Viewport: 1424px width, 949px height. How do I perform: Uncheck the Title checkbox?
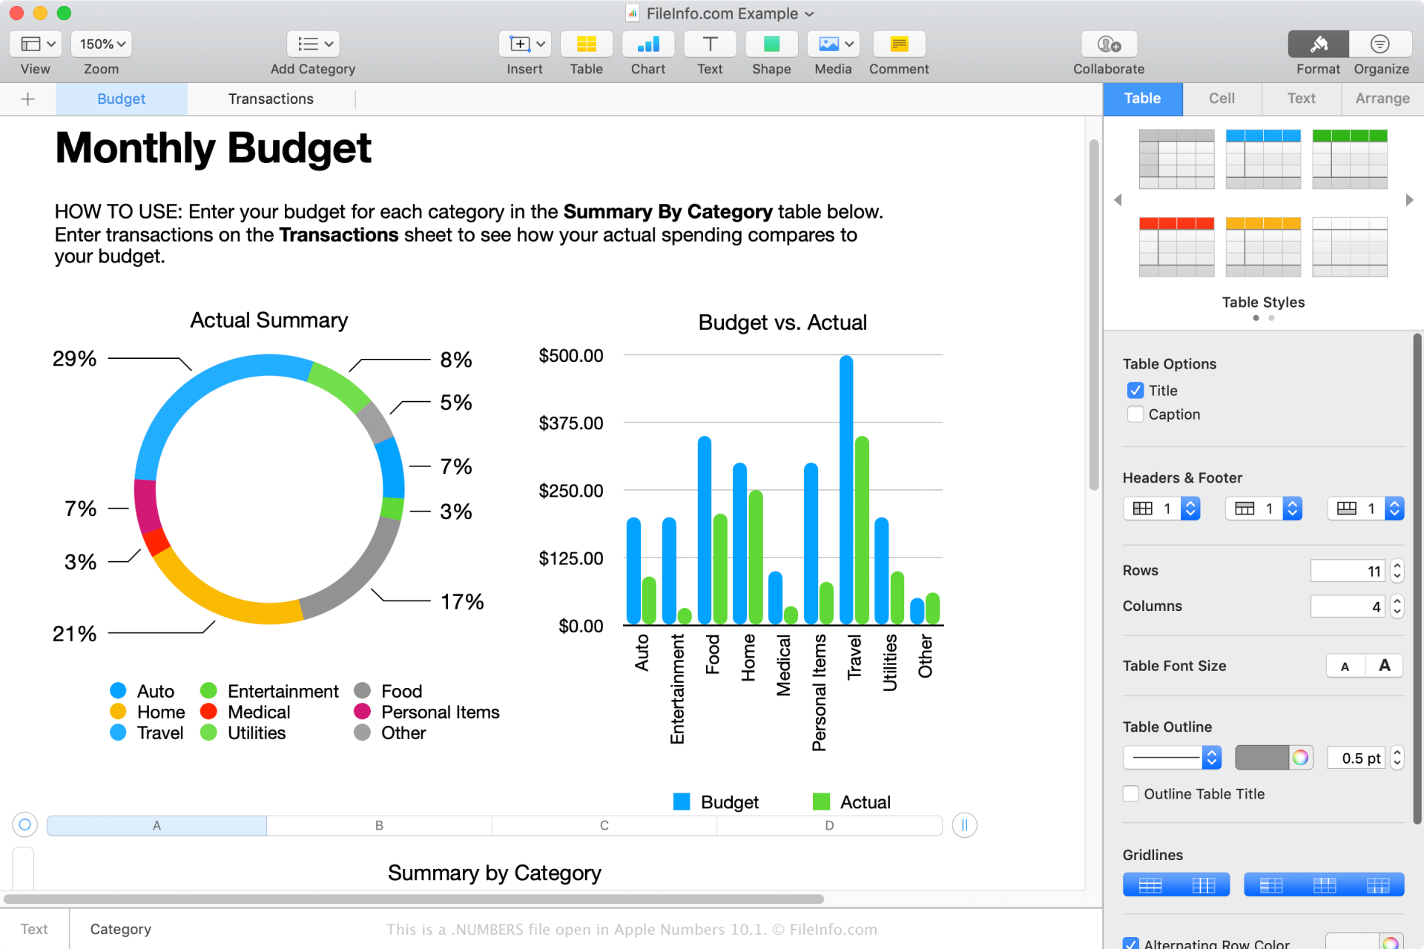[1135, 391]
